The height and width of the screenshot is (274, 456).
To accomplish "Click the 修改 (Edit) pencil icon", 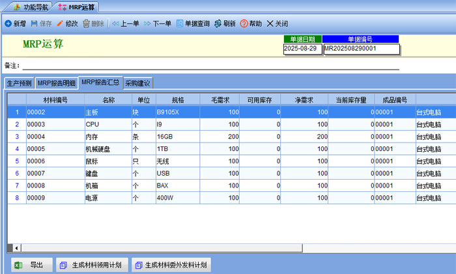I will [x=60, y=23].
